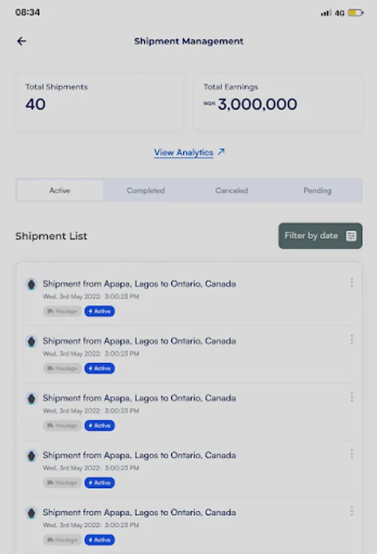Expand options menu for the third shipment

(351, 397)
